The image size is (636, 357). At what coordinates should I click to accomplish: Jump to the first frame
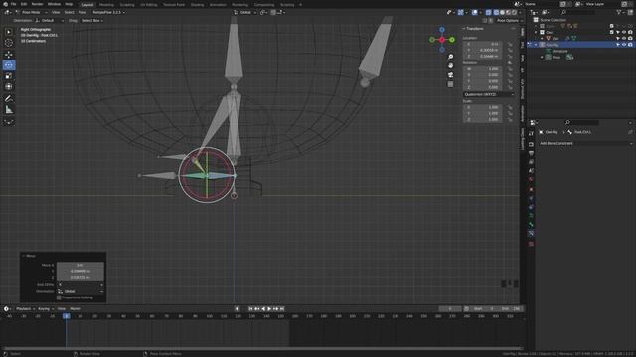tap(250, 309)
